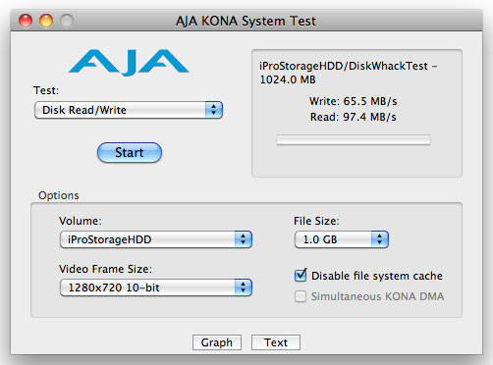This screenshot has height=365, width=493.
Task: Click the AJA logo
Action: click(129, 62)
